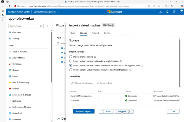Click info icon beside default location option
Viewport: 184px width, 122px height.
(x=142, y=66)
